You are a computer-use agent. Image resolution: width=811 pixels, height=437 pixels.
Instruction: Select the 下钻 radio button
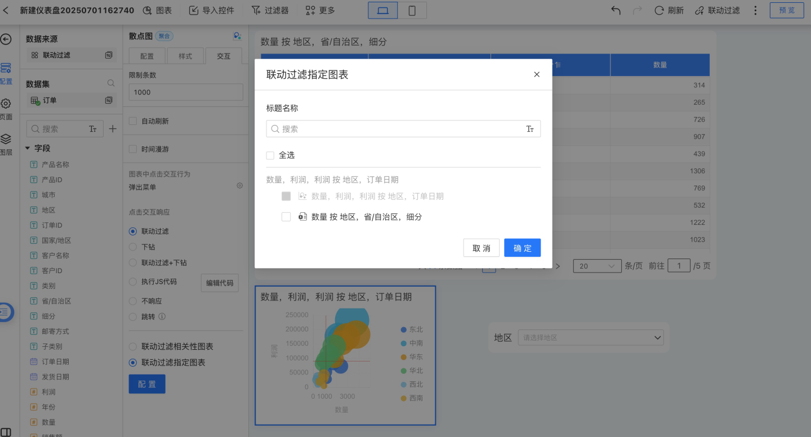(133, 247)
